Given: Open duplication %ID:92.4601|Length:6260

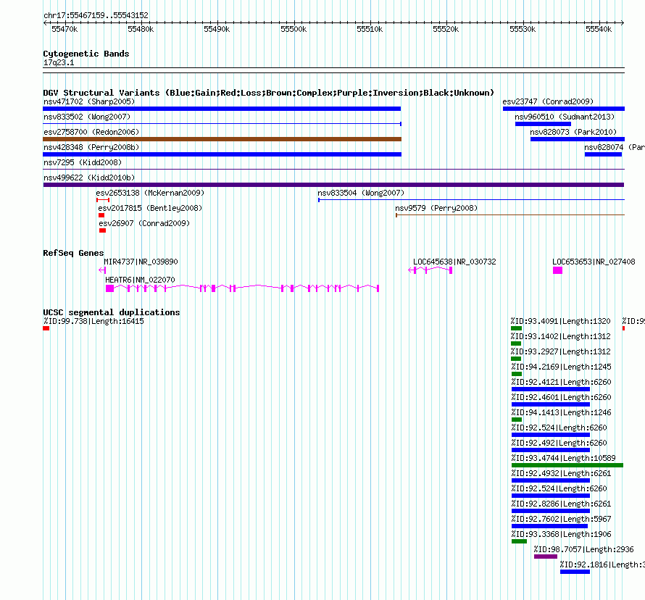Looking at the screenshot, I should coord(551,404).
